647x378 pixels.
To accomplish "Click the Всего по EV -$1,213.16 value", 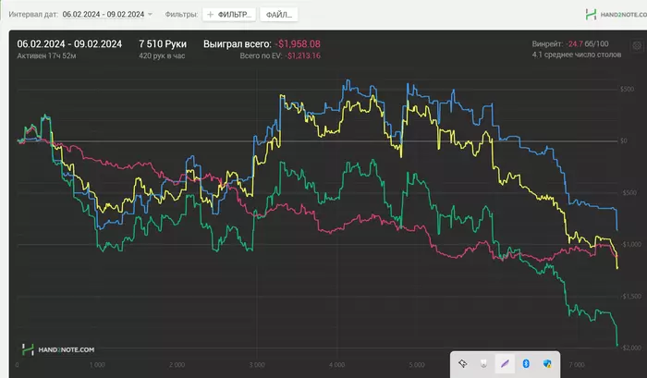I will [302, 55].
